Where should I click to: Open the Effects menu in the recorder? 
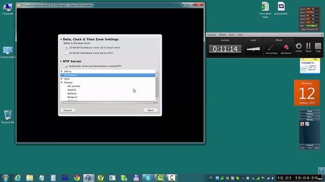222,35
